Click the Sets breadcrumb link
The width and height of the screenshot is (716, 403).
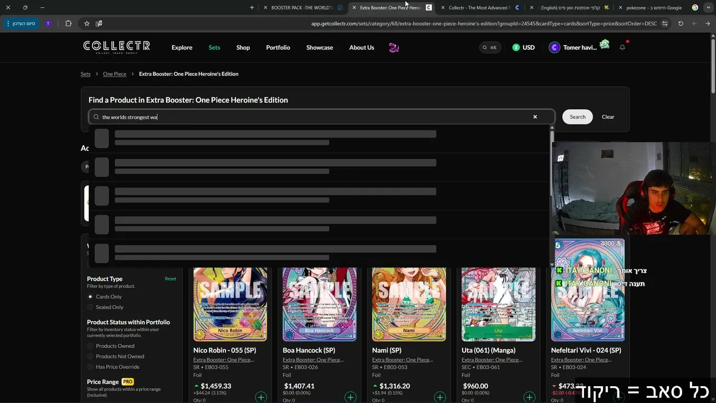pos(86,74)
